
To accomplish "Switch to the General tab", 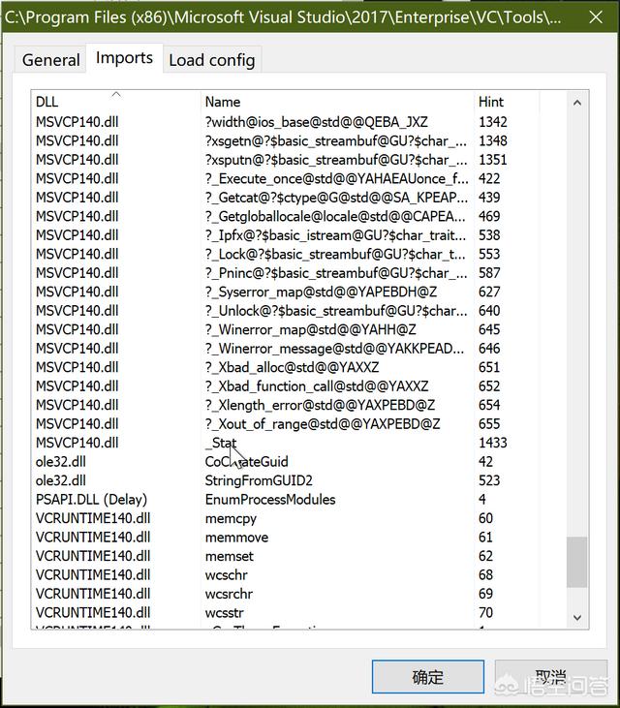I will point(50,60).
